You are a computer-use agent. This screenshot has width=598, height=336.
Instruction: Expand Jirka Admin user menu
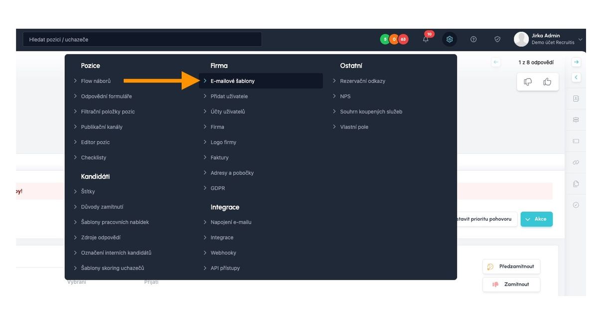click(x=548, y=39)
